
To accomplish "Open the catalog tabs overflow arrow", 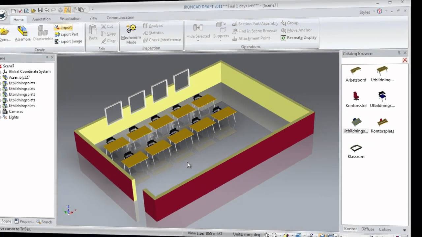I will click(405, 230).
